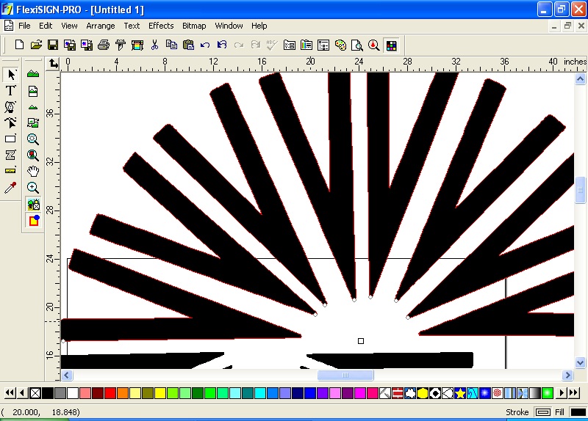The width and height of the screenshot is (588, 421).
Task: Toggle the yellow square blue circle button
Action: point(33,221)
